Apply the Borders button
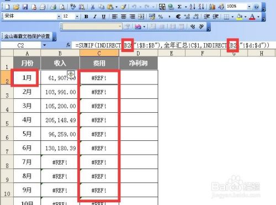This screenshot has width=276, height=205. (x=226, y=17)
